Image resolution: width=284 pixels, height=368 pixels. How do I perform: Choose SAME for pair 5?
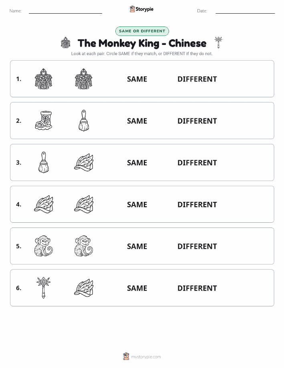[137, 246]
